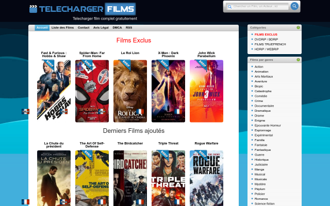Select the Dramatique genre
The height and width of the screenshot is (206, 330).
(x=262, y=111)
